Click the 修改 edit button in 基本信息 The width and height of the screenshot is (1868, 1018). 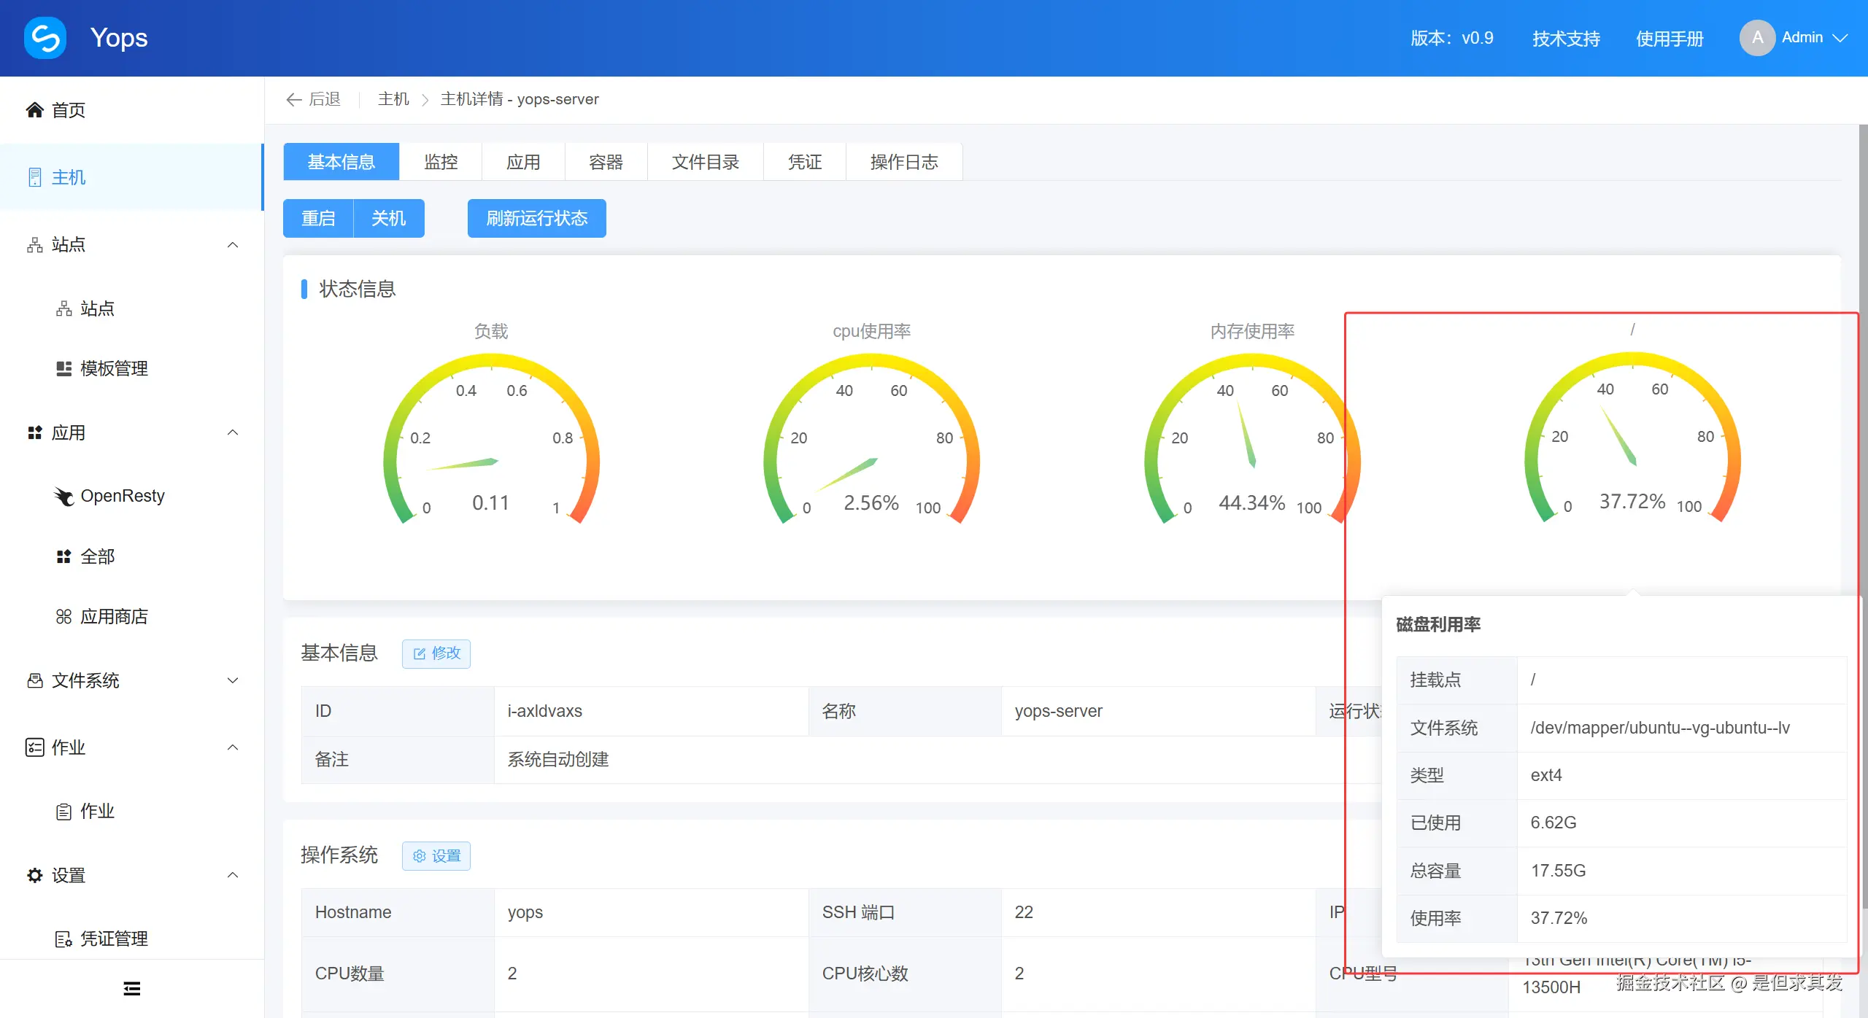click(436, 653)
